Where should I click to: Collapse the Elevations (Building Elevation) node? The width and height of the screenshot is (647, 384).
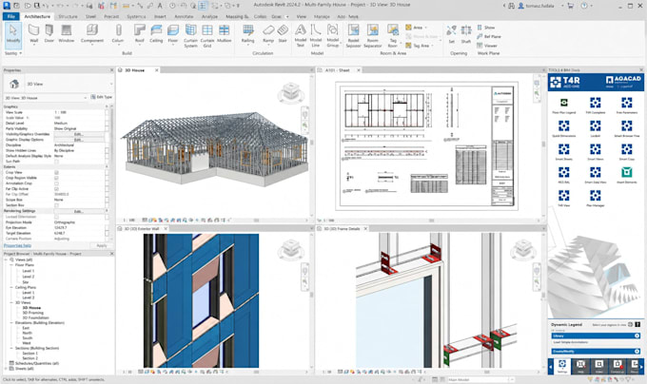(x=11, y=322)
